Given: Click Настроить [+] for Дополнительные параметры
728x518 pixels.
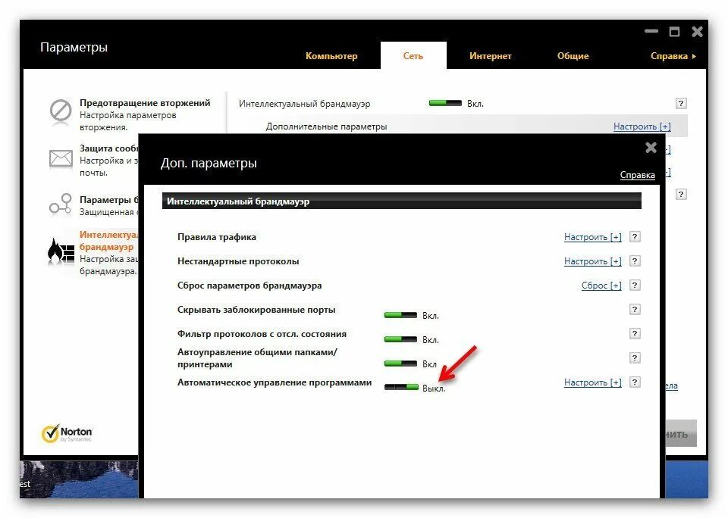Looking at the screenshot, I should point(642,126).
